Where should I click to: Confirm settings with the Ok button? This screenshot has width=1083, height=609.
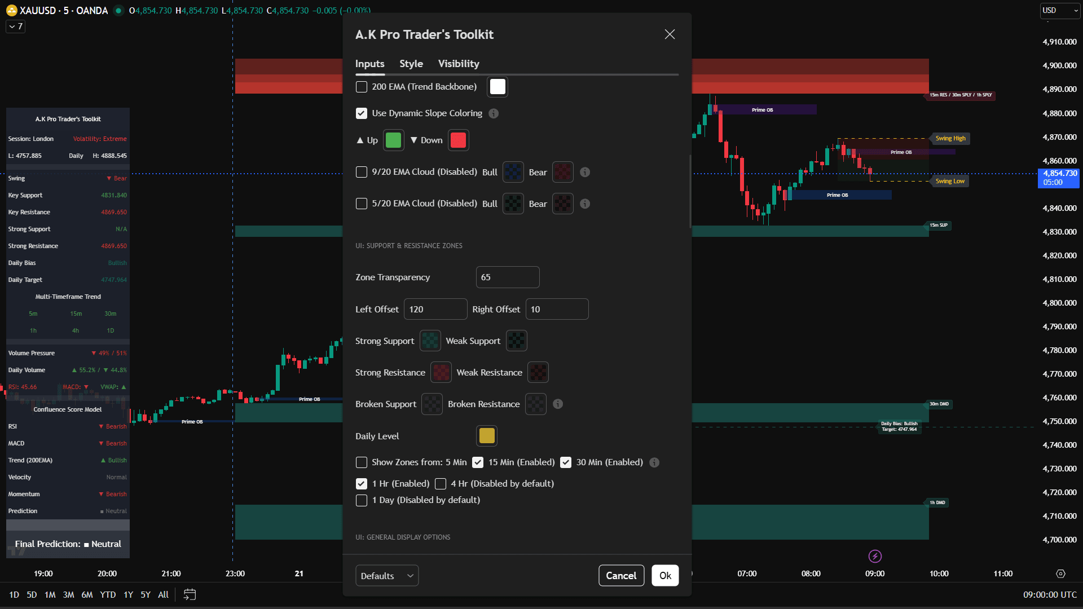(x=665, y=575)
